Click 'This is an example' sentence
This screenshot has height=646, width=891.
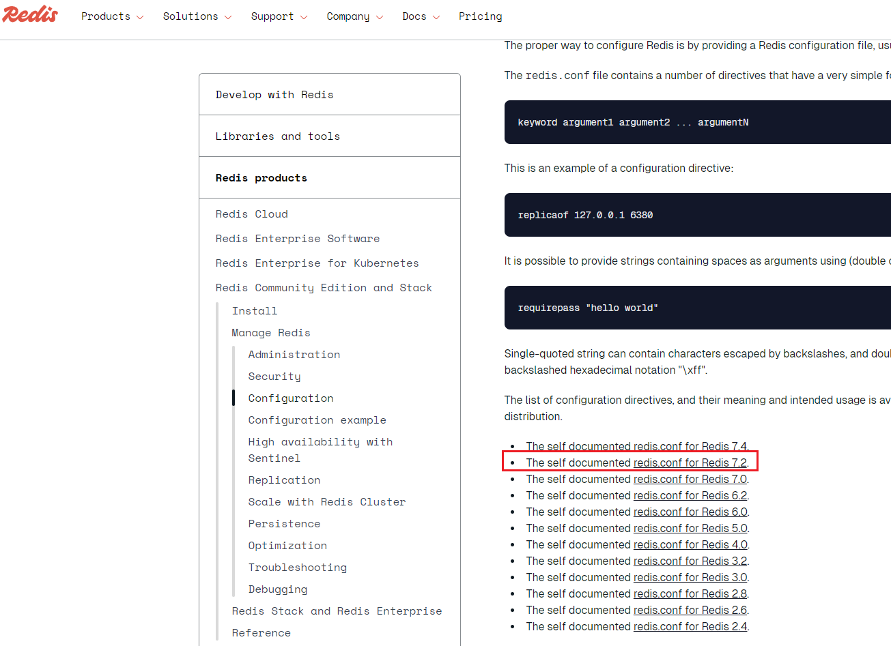[619, 168]
